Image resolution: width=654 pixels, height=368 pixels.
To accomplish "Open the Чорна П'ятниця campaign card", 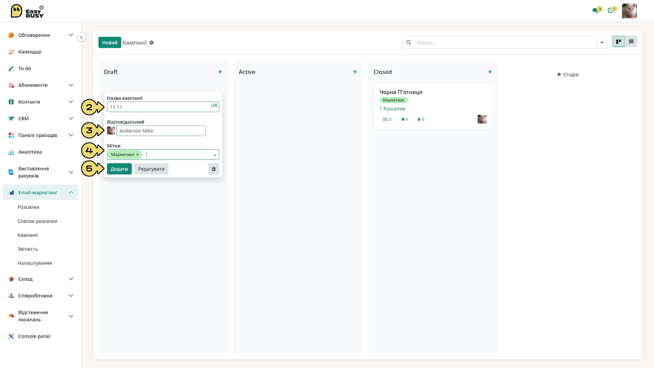I will coord(433,106).
